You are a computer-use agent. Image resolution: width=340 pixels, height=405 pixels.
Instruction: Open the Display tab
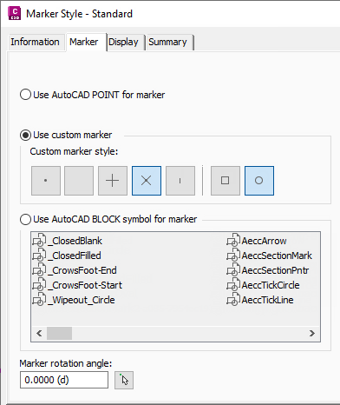[x=124, y=42]
